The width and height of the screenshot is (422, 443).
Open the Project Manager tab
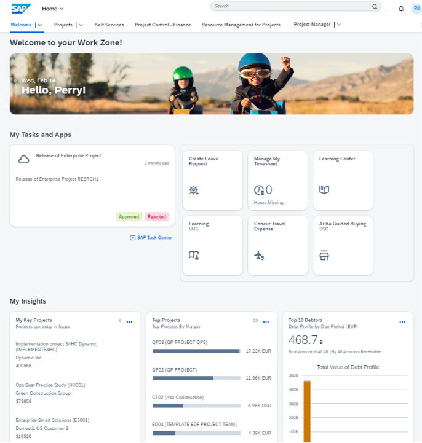[x=312, y=25]
